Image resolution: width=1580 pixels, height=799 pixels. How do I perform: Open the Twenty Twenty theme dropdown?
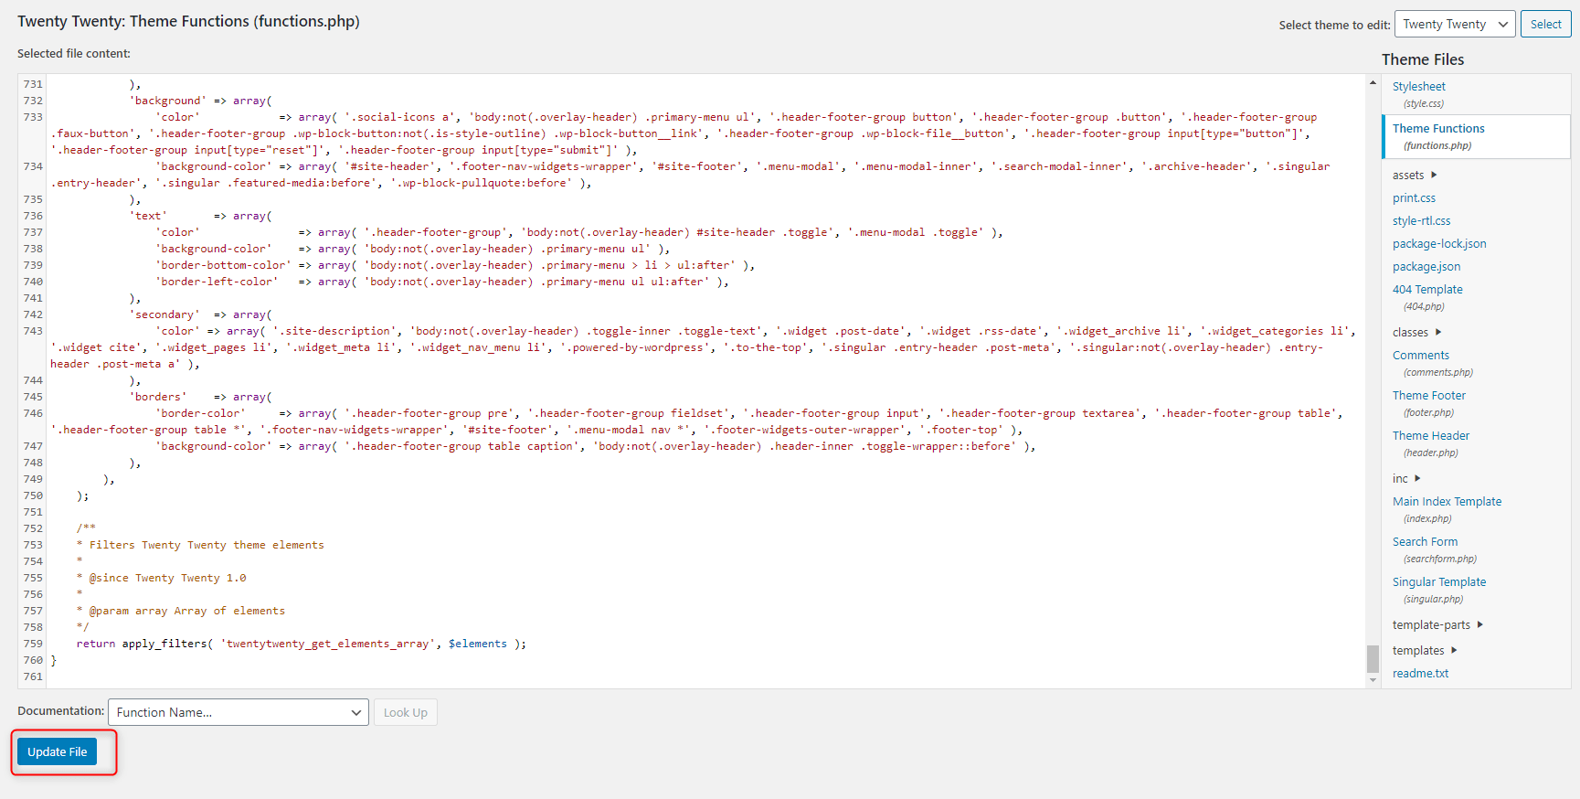click(x=1455, y=24)
